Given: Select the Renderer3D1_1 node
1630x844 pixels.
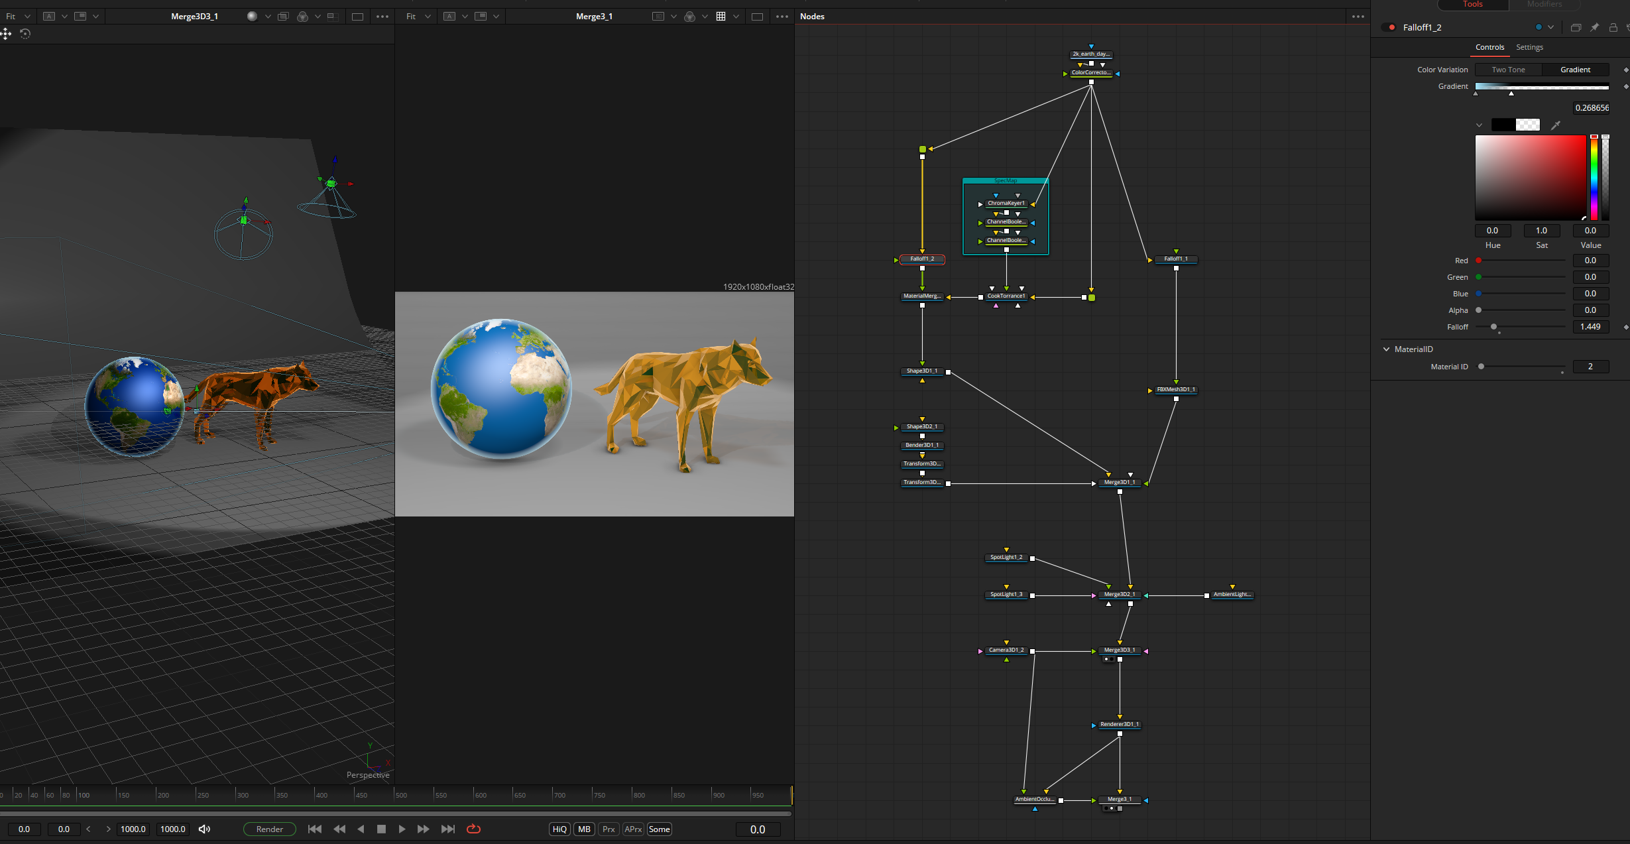Looking at the screenshot, I should point(1120,725).
